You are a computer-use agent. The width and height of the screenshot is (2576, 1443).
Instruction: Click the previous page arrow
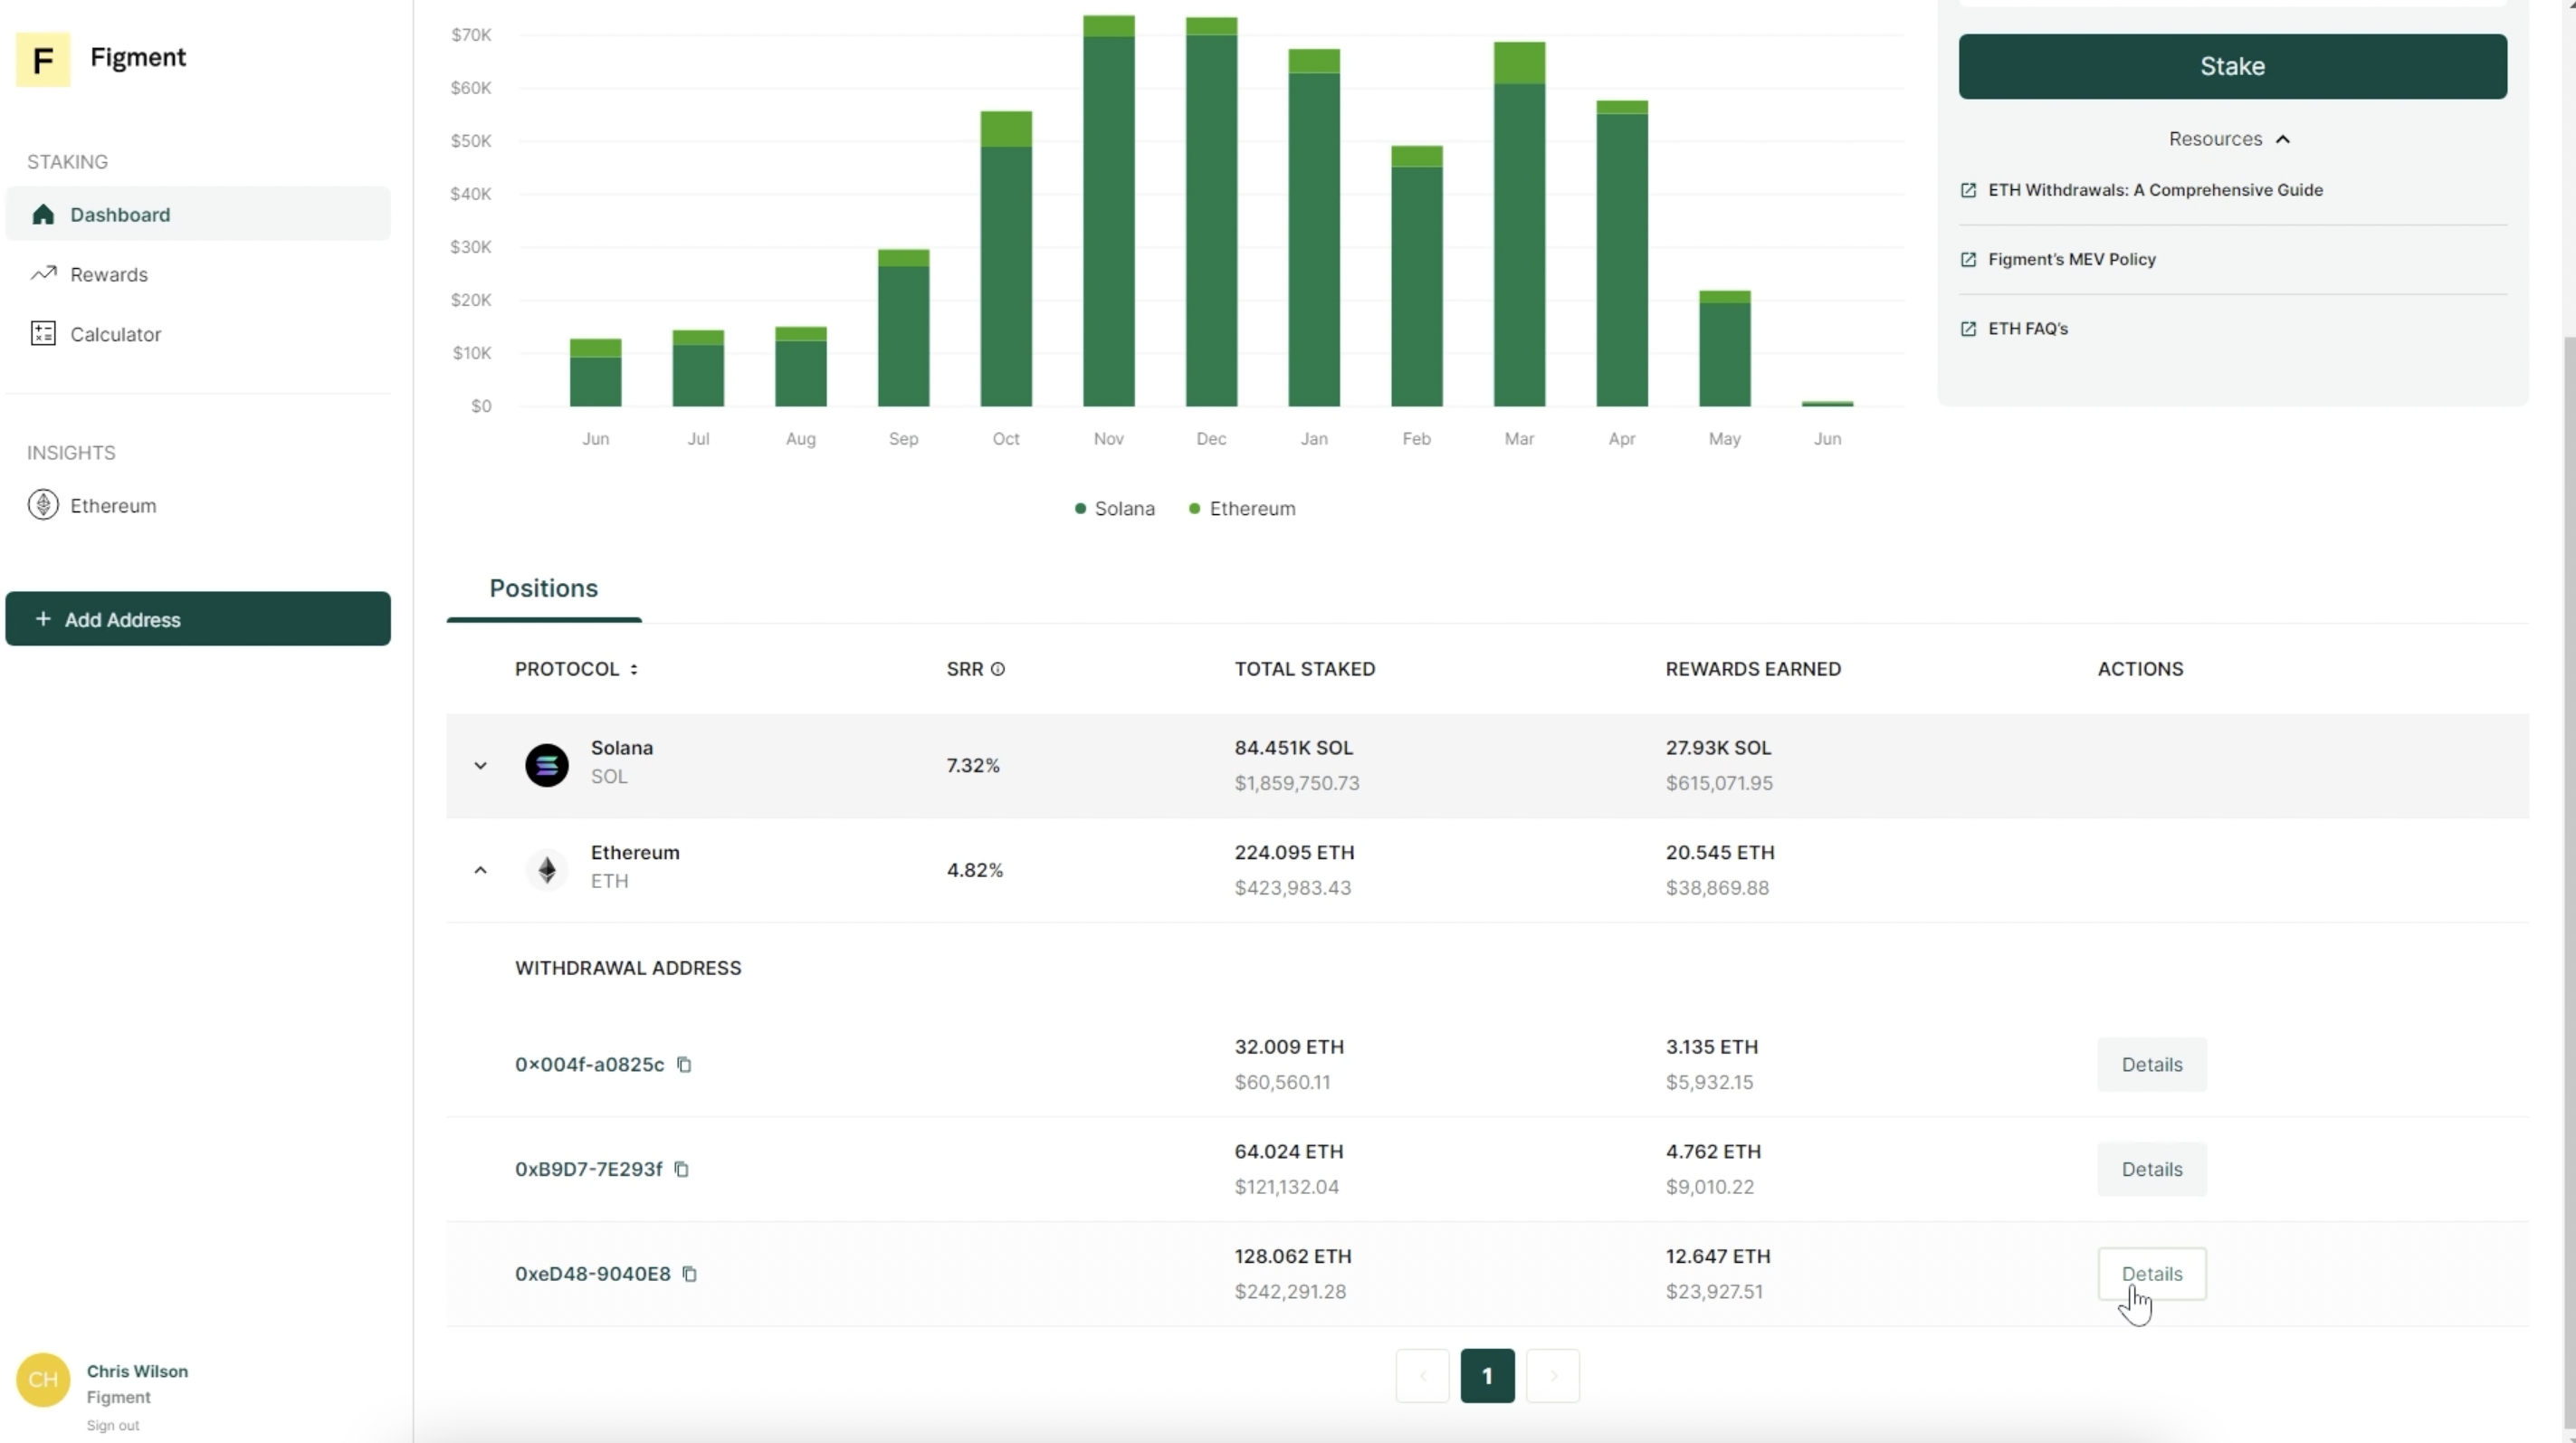pos(1422,1376)
